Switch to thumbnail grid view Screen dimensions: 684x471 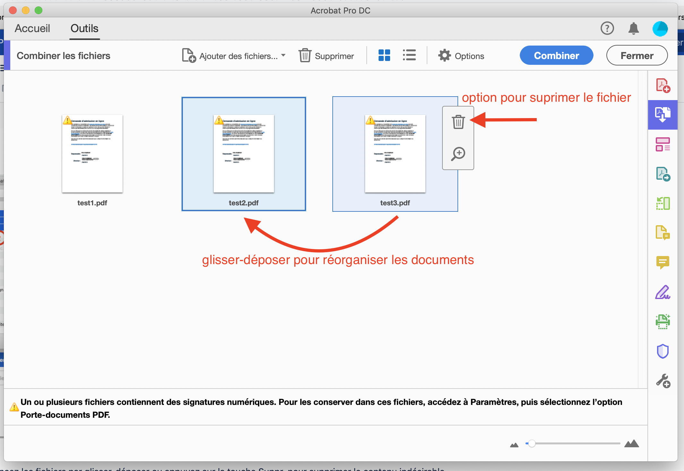(384, 55)
